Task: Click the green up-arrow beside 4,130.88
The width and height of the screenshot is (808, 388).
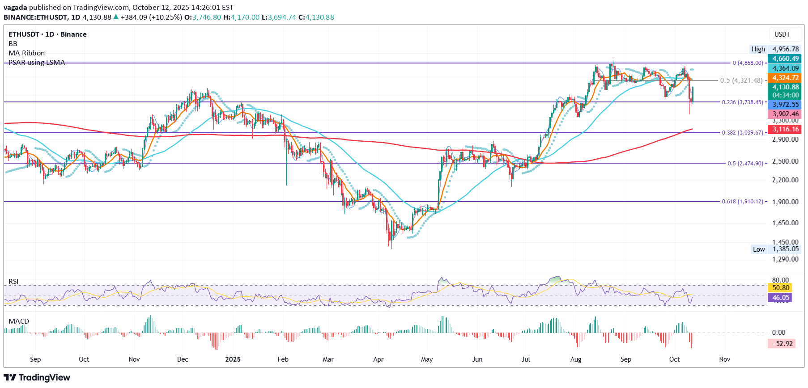Action: [116, 17]
